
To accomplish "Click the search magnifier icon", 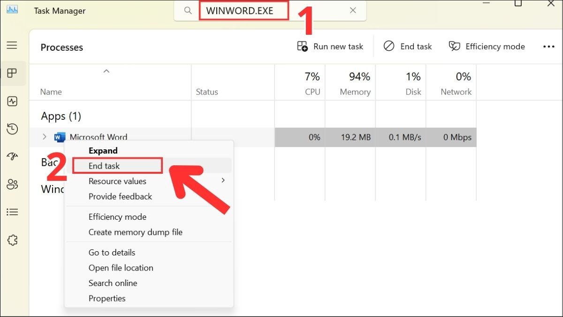I will pos(188,10).
